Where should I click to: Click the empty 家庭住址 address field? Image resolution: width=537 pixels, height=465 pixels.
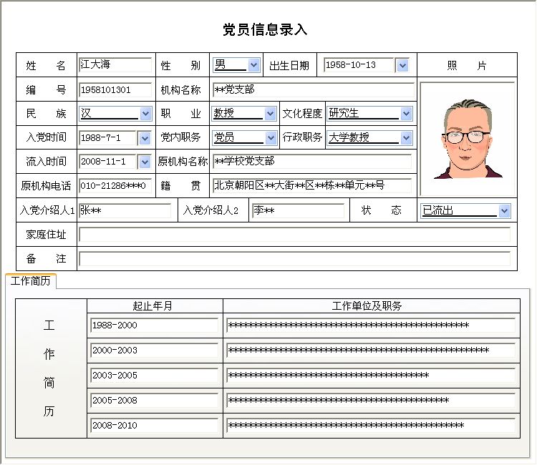tap(295, 235)
